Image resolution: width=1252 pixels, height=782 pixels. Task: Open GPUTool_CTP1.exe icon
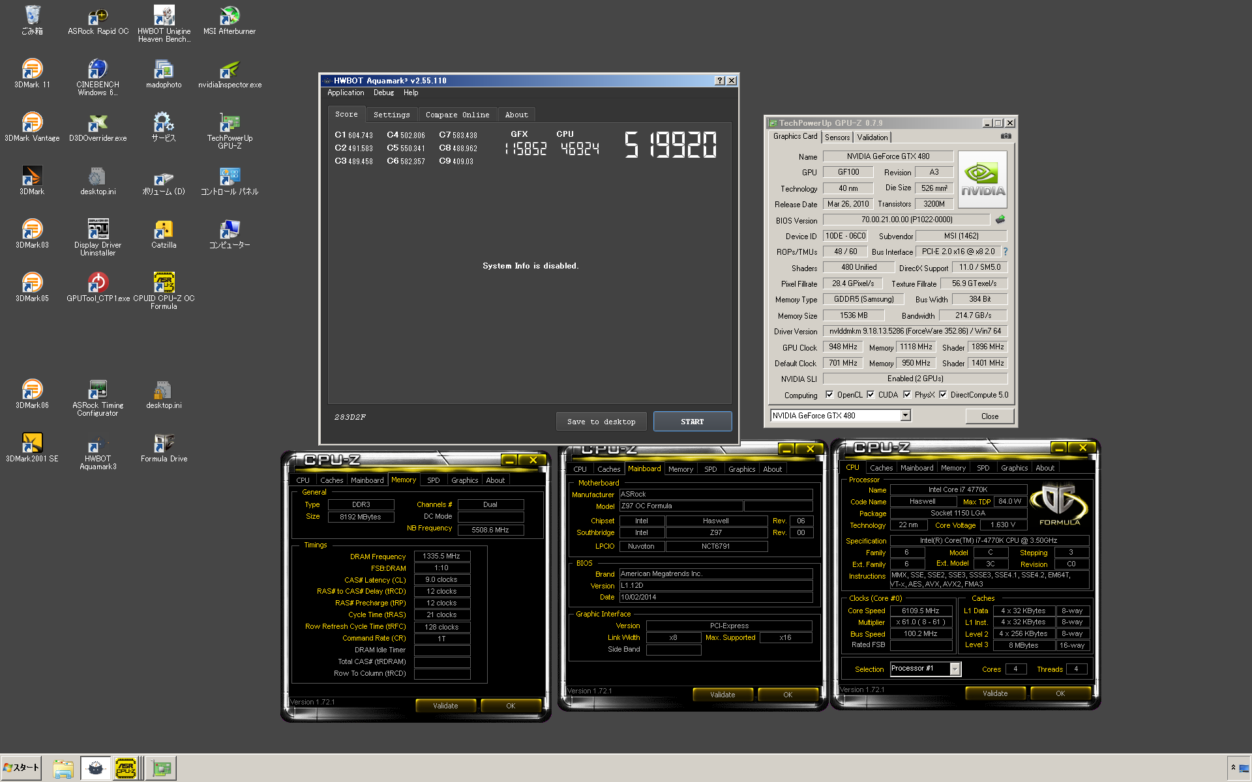98,287
